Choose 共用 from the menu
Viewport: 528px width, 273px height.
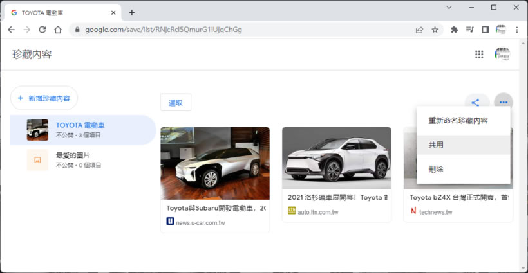click(464, 145)
